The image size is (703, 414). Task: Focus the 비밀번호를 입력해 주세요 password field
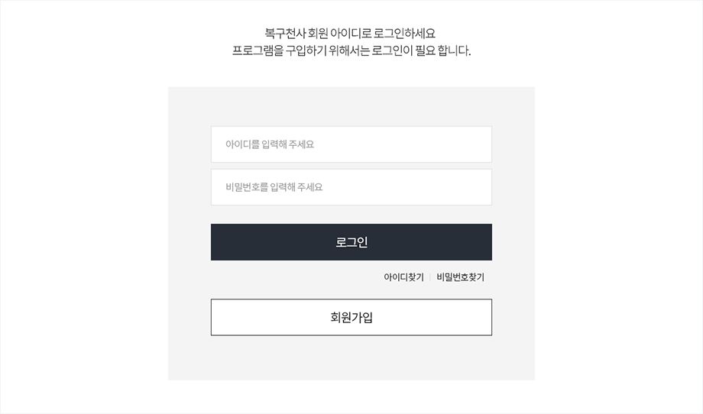[351, 187]
